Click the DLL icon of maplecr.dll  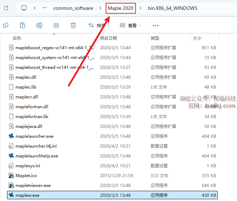[11, 97]
